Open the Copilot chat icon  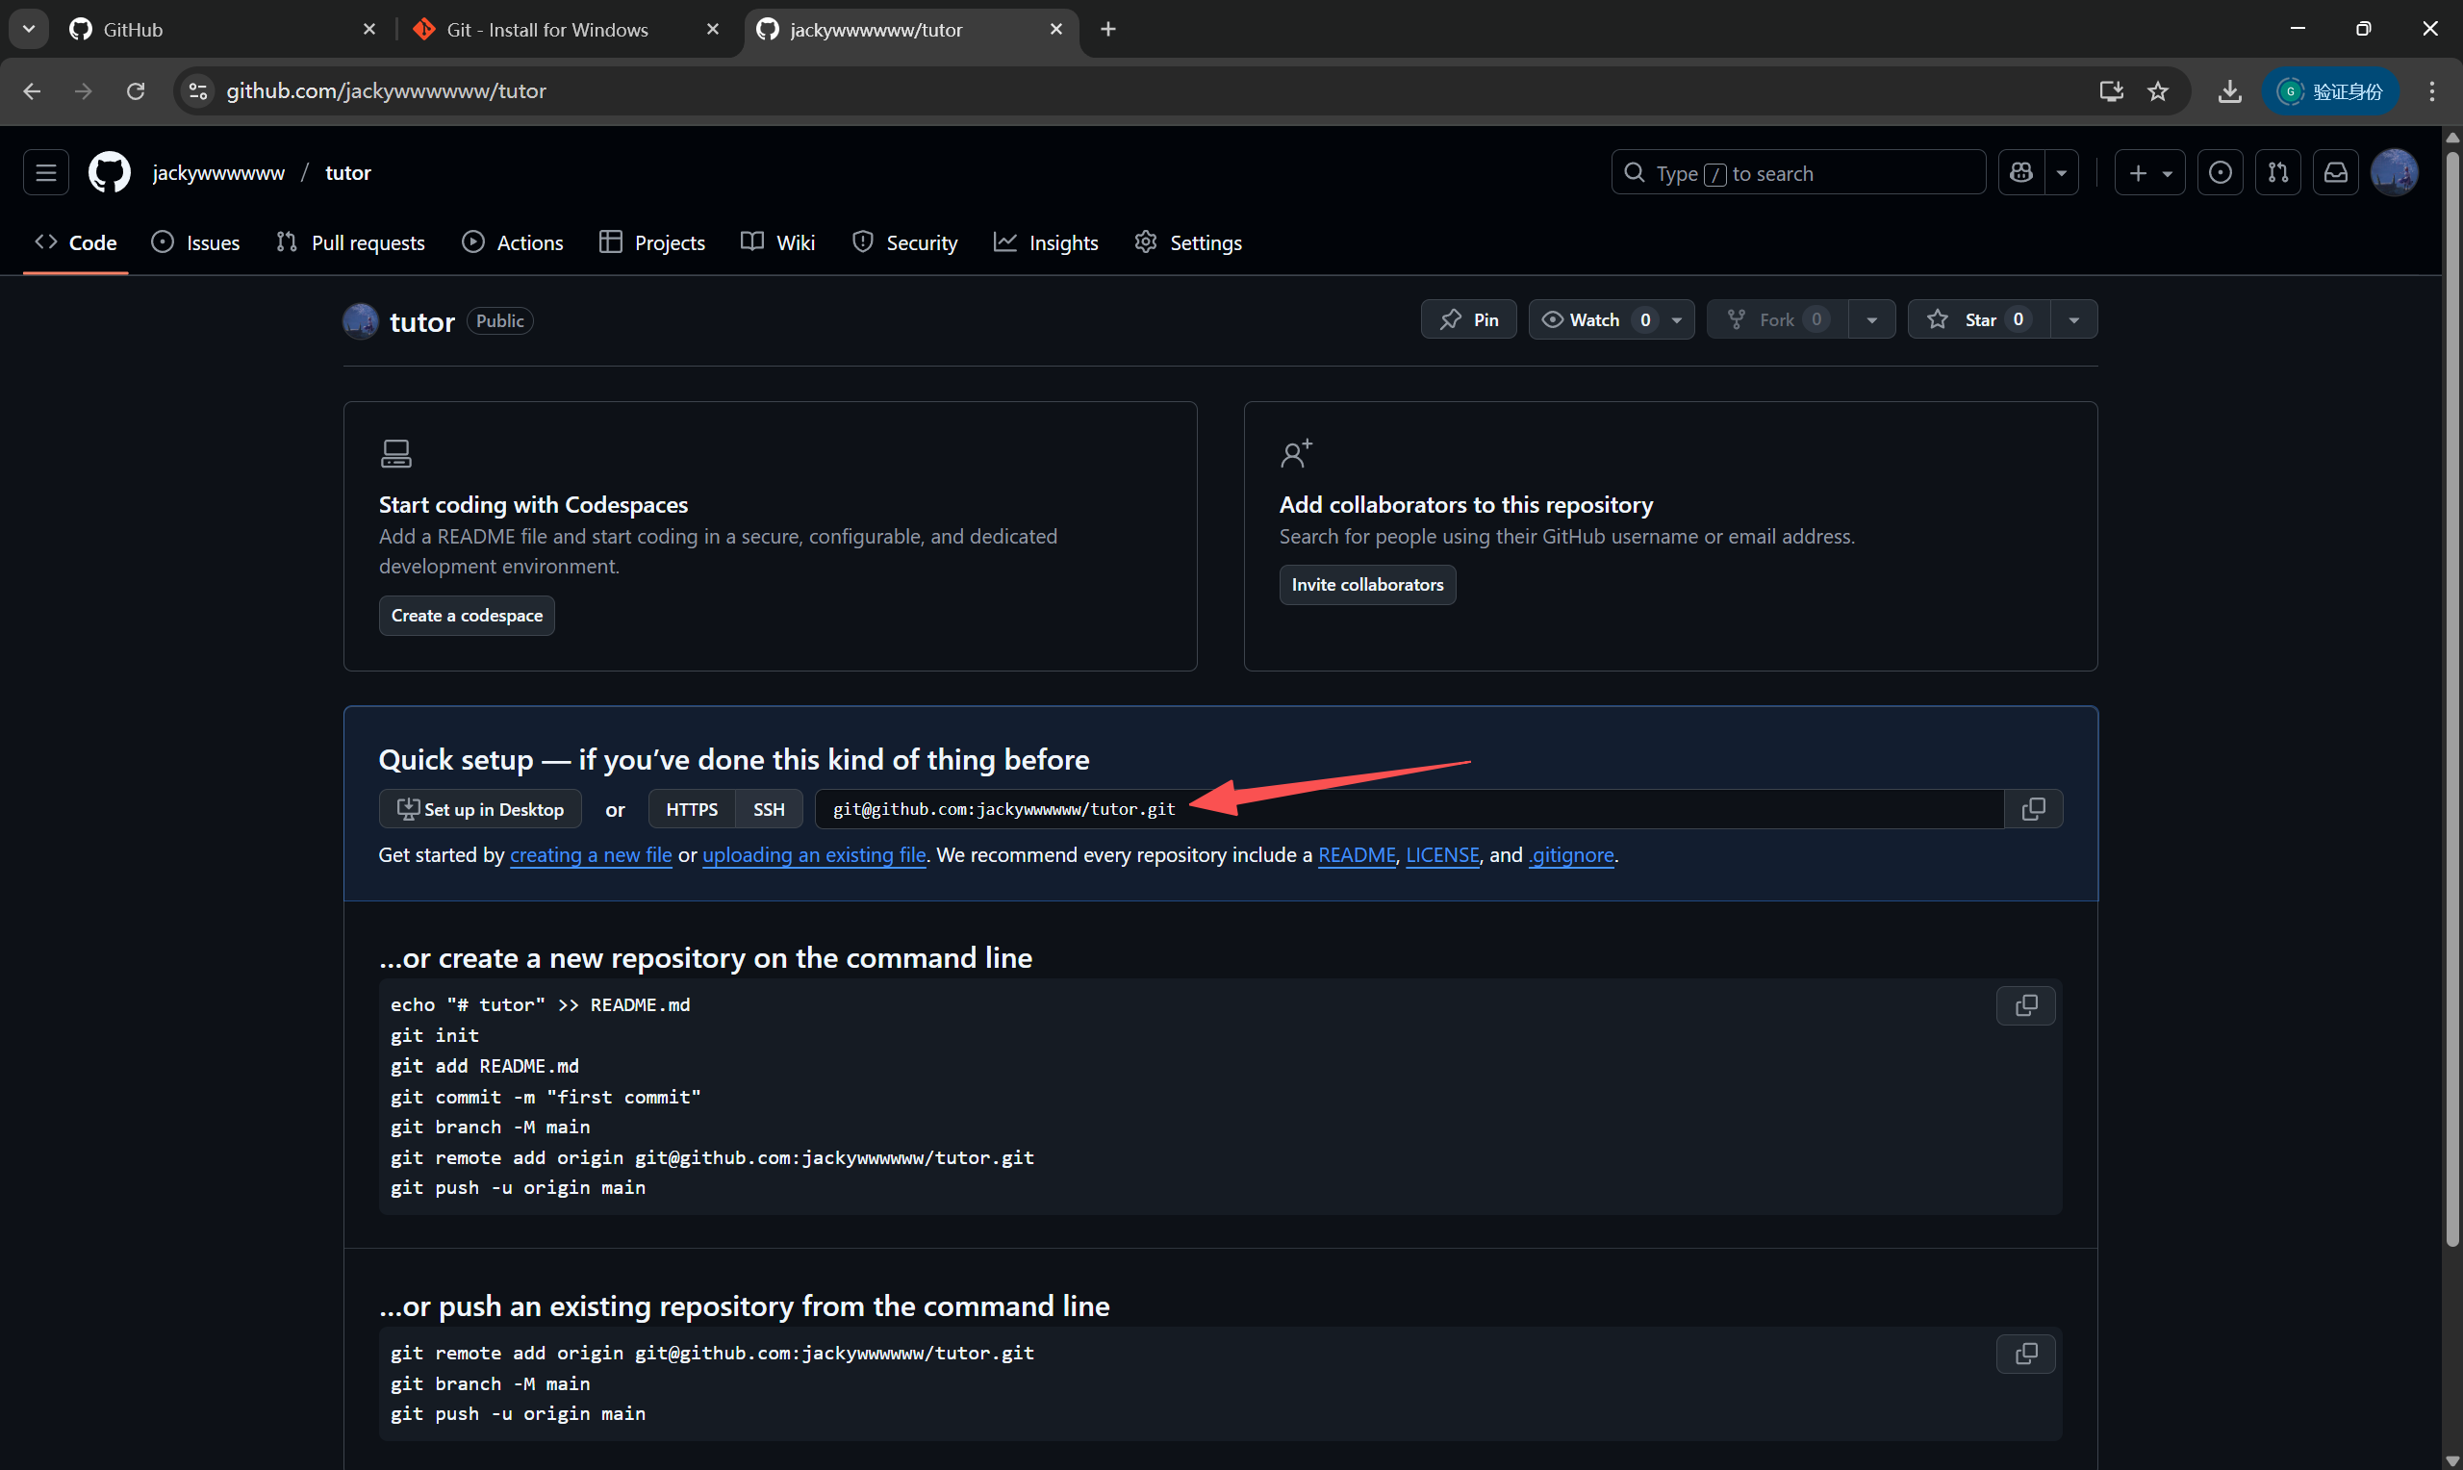point(2021,172)
